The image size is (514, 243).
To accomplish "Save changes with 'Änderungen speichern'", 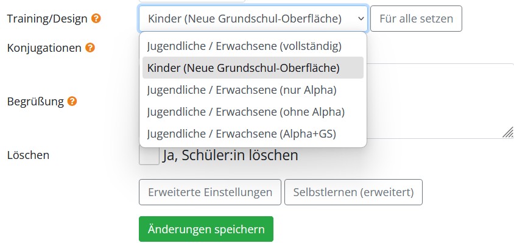I will [x=206, y=229].
